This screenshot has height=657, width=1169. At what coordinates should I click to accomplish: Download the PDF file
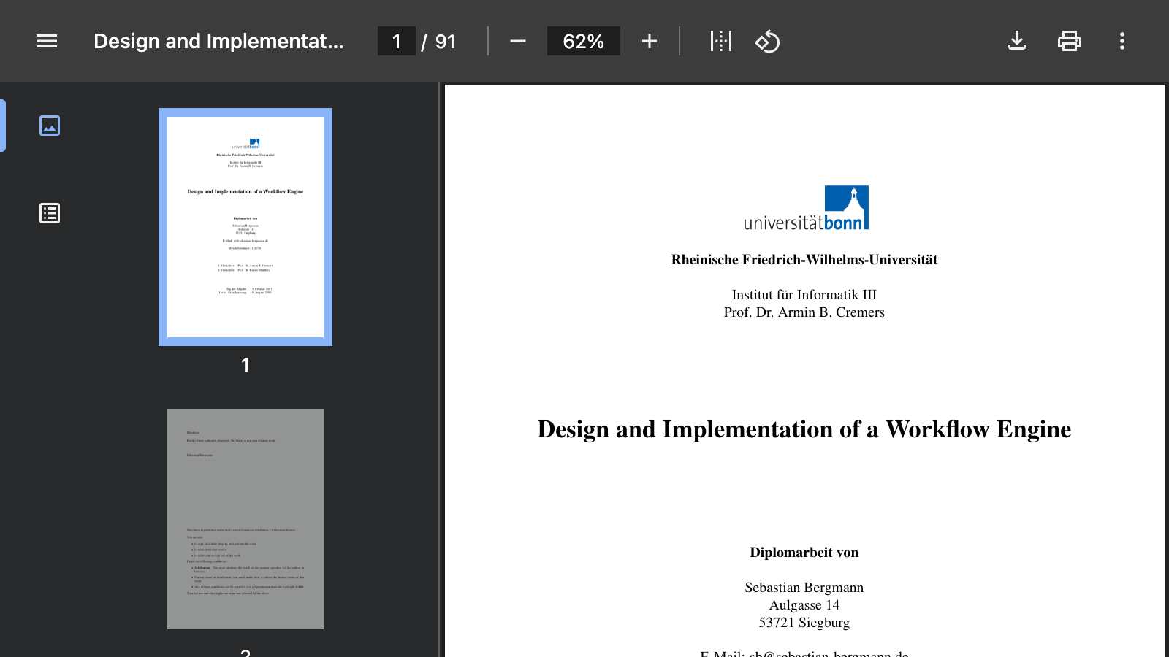tap(1016, 41)
